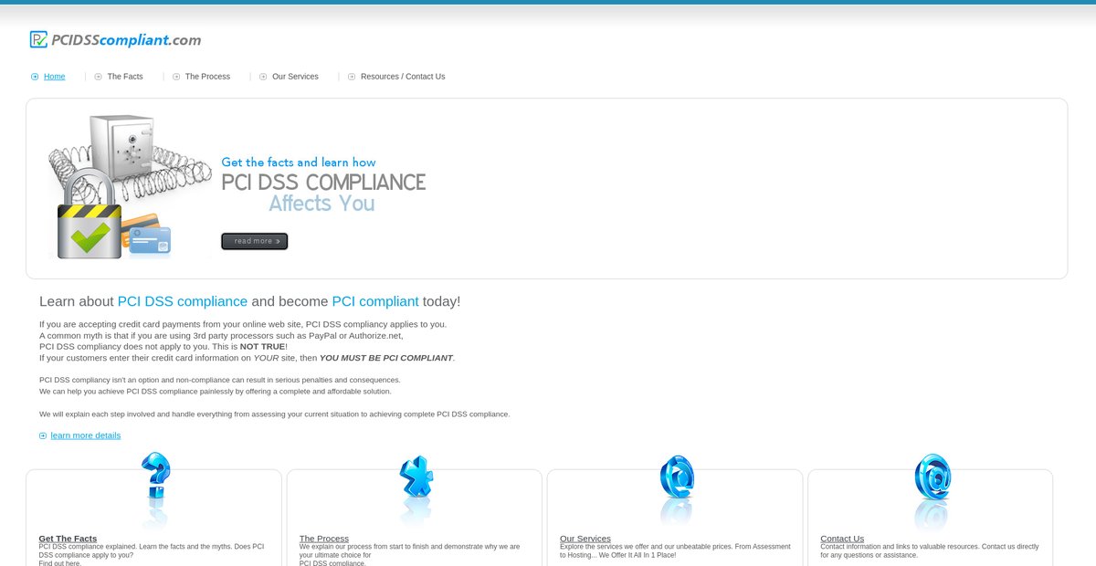Click the Contact Us blue at-sign icon
The width and height of the screenshot is (1096, 566).
tap(933, 477)
